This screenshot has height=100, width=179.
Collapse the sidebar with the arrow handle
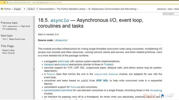pyautogui.click(x=34, y=69)
